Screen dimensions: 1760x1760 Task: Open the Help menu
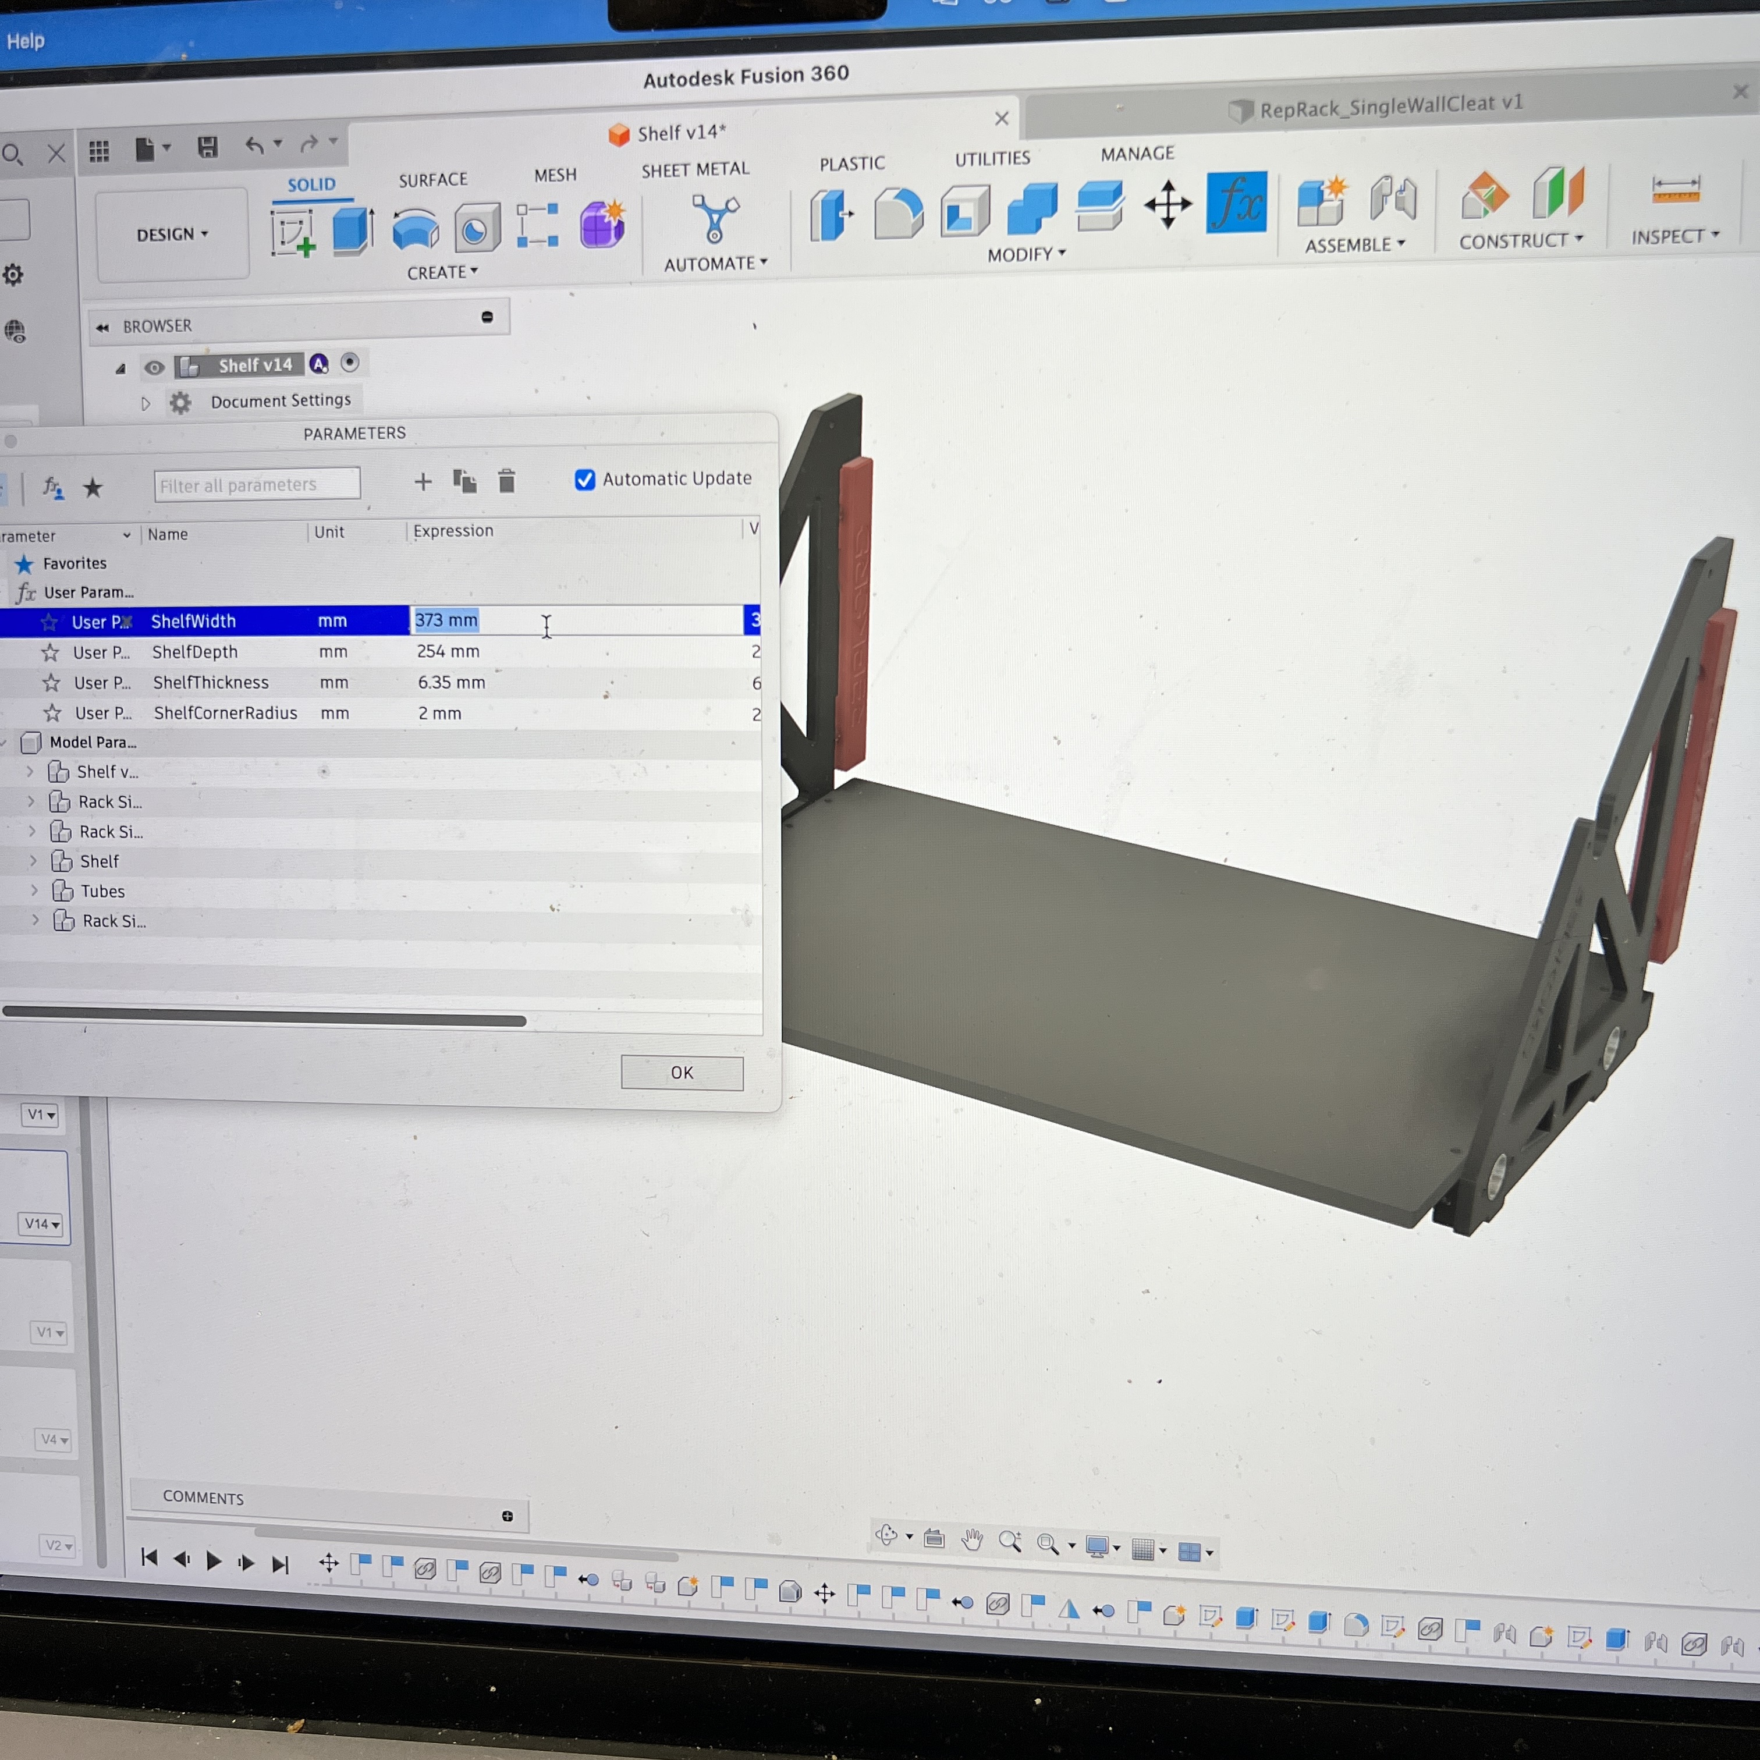[26, 41]
